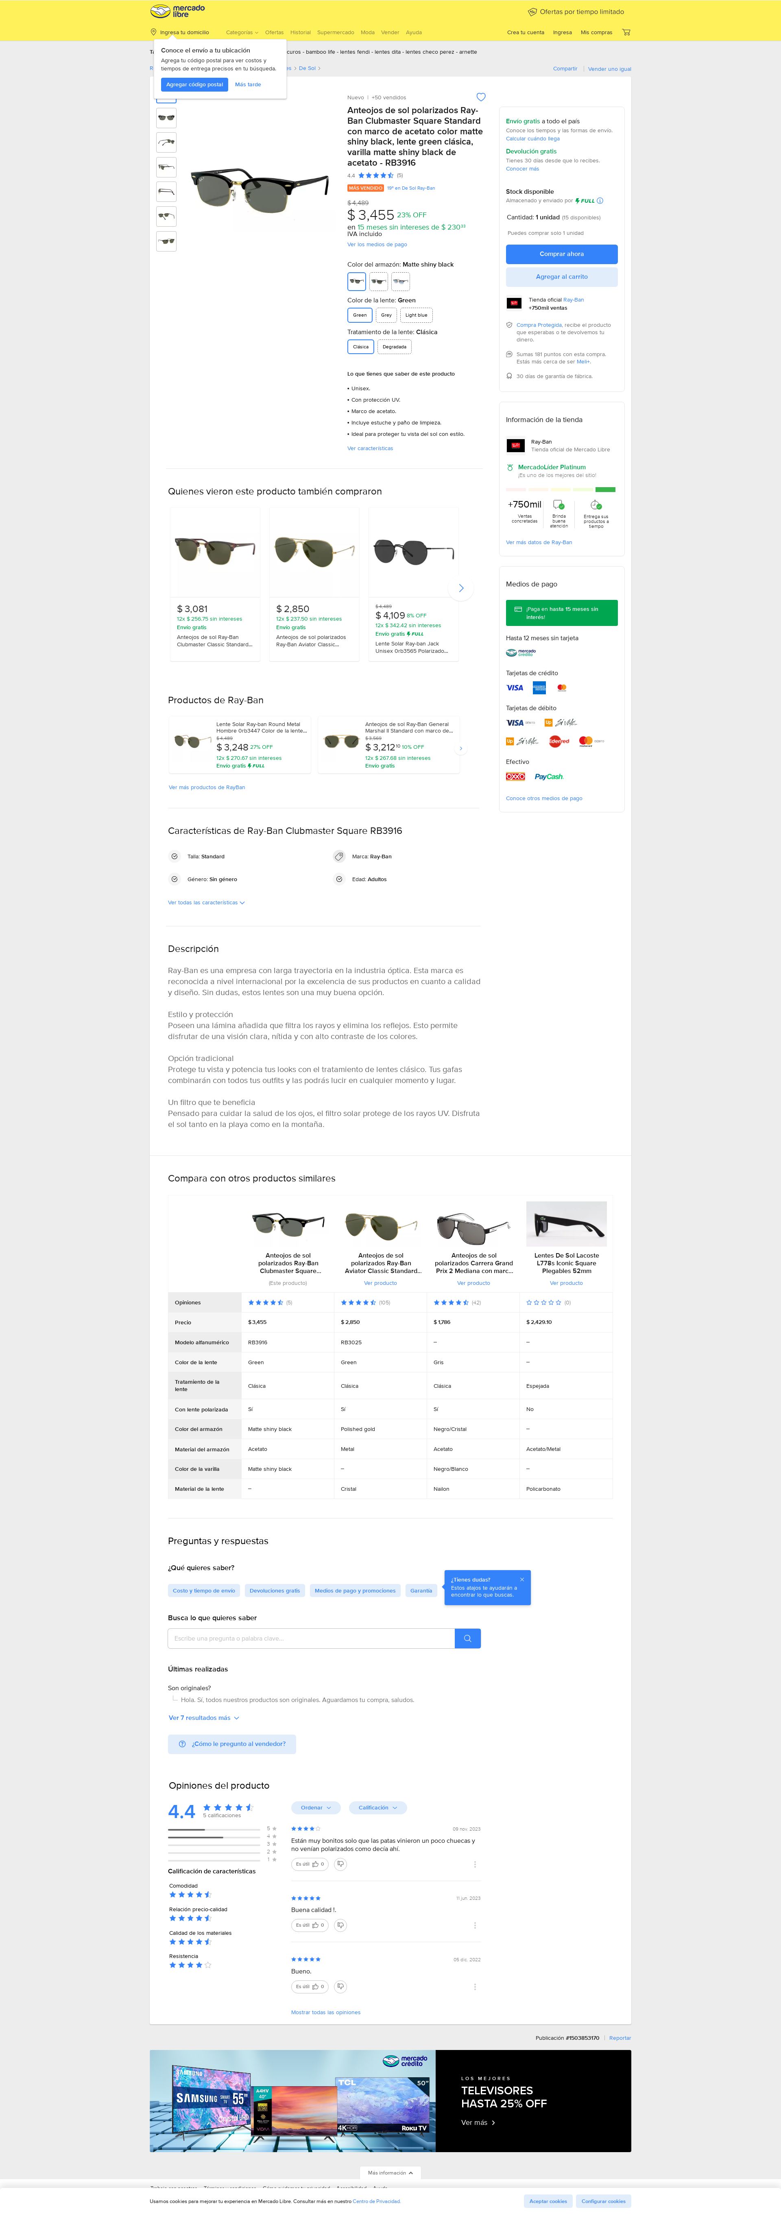Screen dimensions: 781x2214
Task: Mark the 'Buena calidad !.' review as útil
Action: tap(310, 1925)
